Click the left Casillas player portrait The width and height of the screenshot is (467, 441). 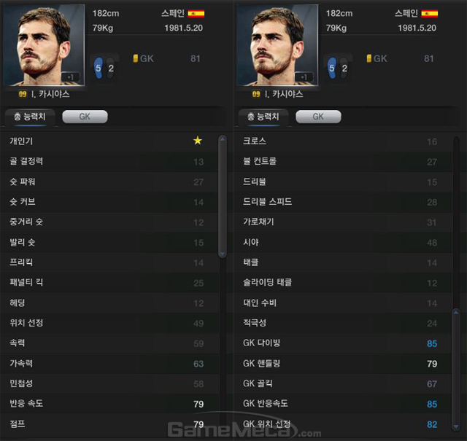(x=44, y=45)
